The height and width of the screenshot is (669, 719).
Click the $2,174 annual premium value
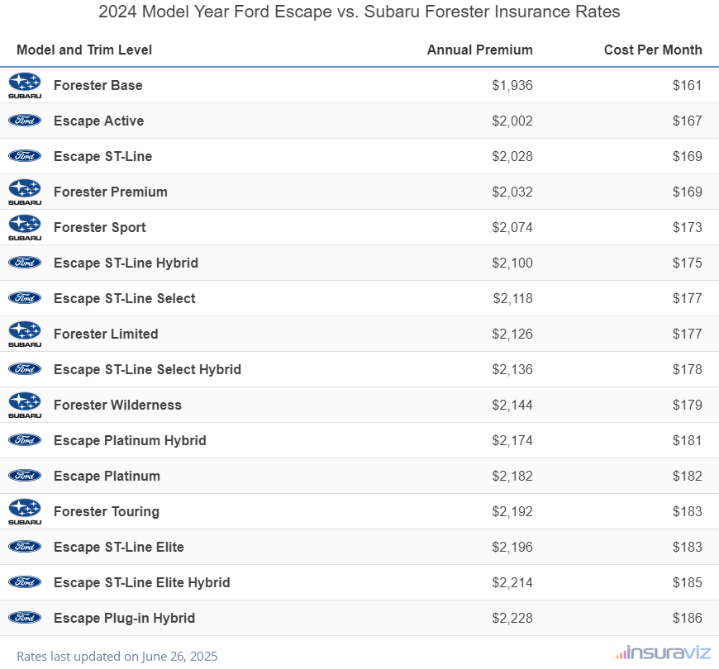tap(512, 440)
